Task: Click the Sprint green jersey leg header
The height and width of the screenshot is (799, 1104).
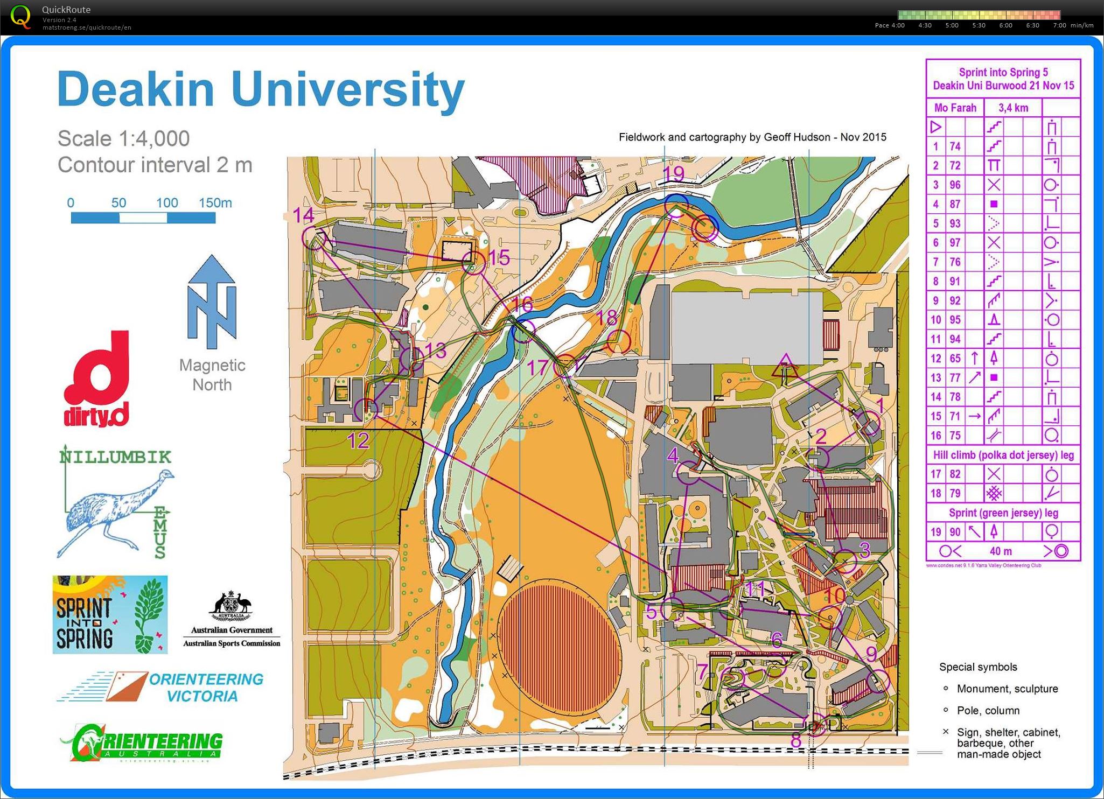Action: tap(1003, 513)
